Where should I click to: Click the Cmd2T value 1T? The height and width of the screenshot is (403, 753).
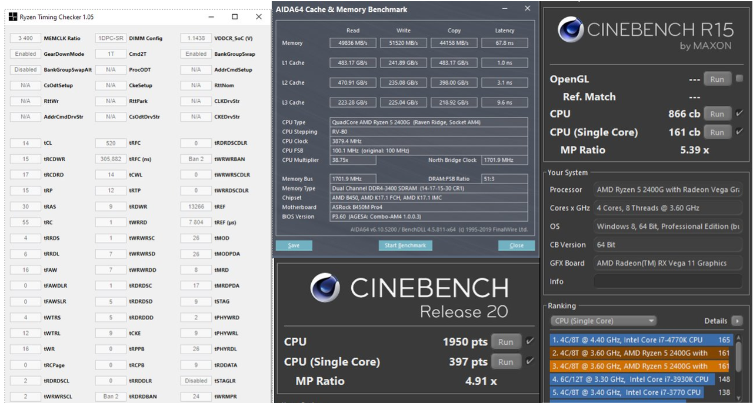[x=111, y=54]
